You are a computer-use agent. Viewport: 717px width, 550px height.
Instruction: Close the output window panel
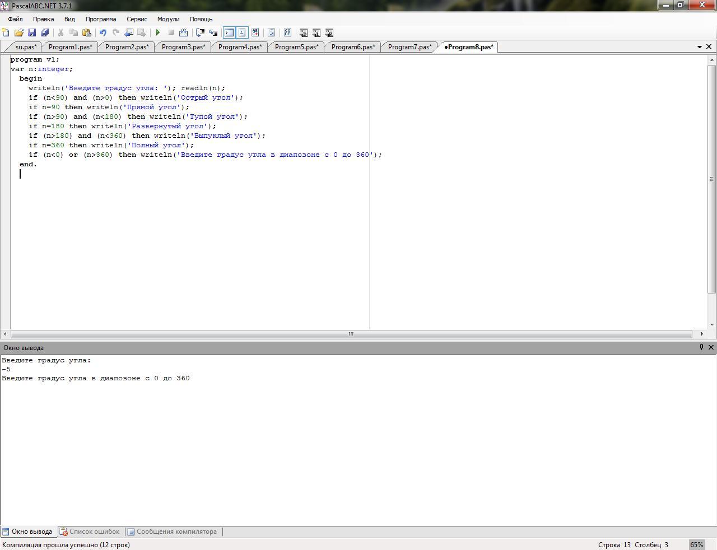click(x=711, y=347)
